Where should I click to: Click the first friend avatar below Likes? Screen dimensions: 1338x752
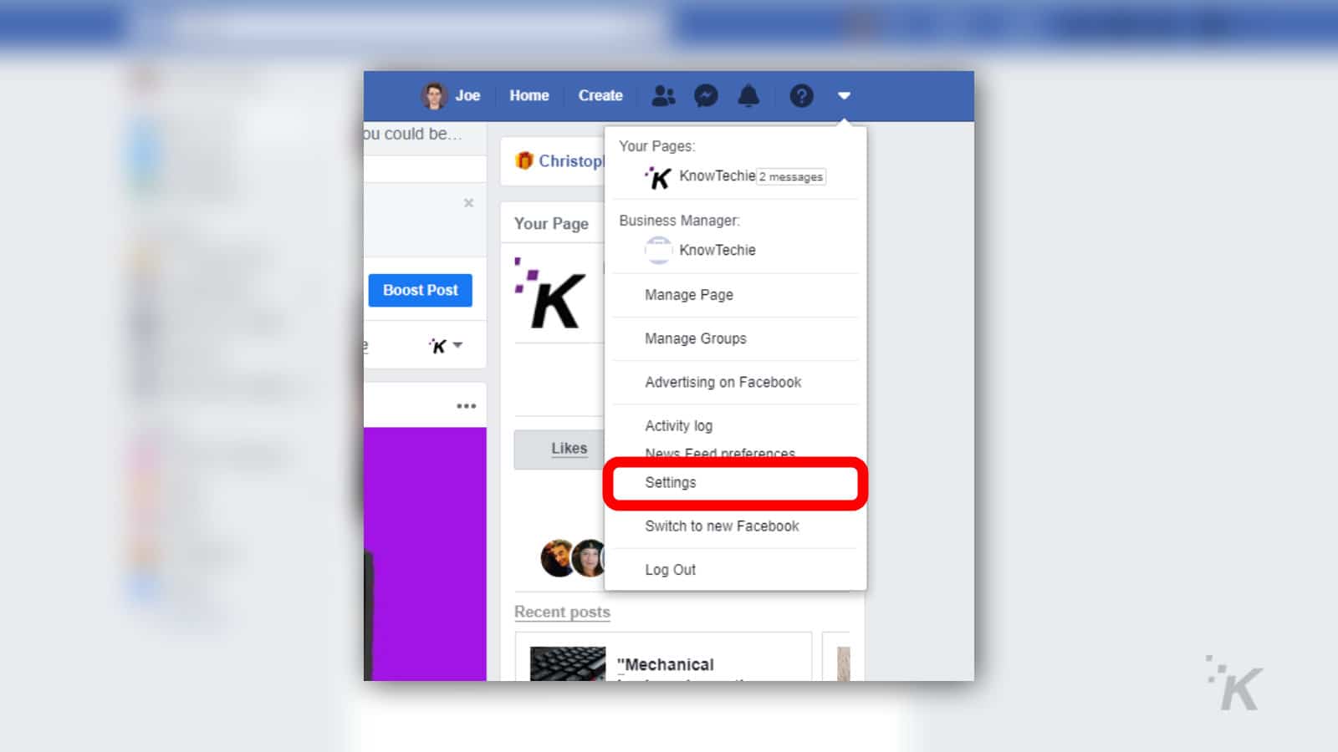click(558, 558)
